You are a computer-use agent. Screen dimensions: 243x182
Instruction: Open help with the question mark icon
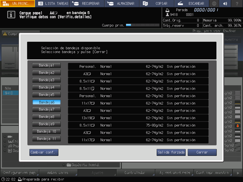tap(237, 3)
